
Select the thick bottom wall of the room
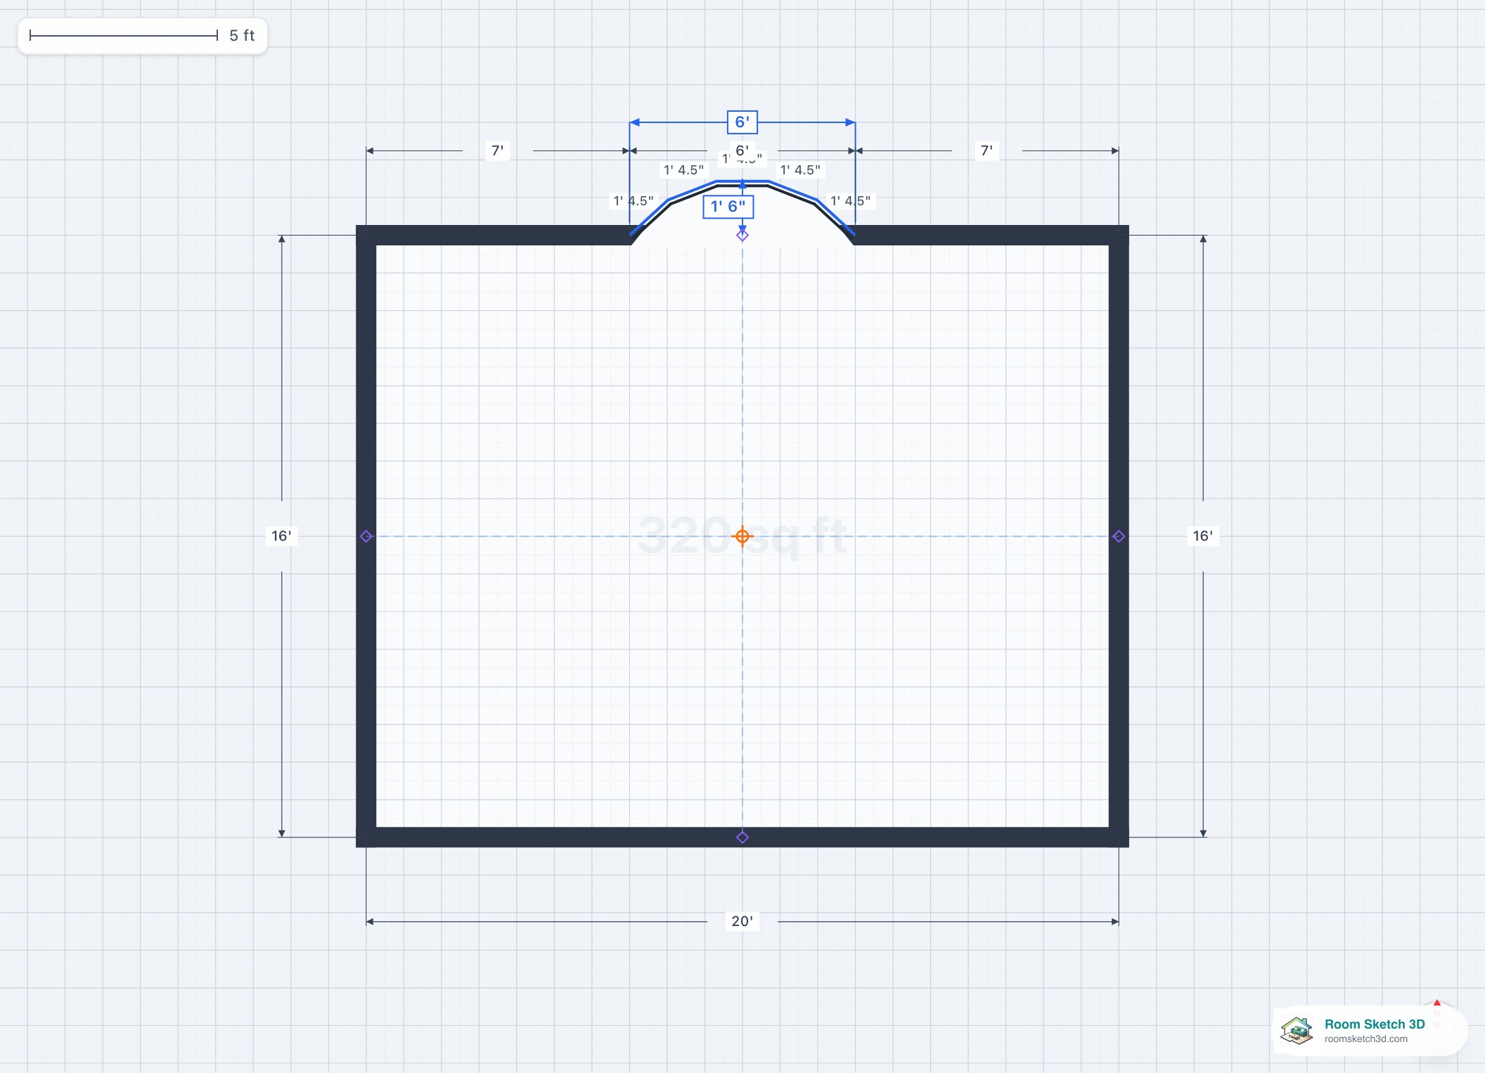pyautogui.click(x=742, y=837)
